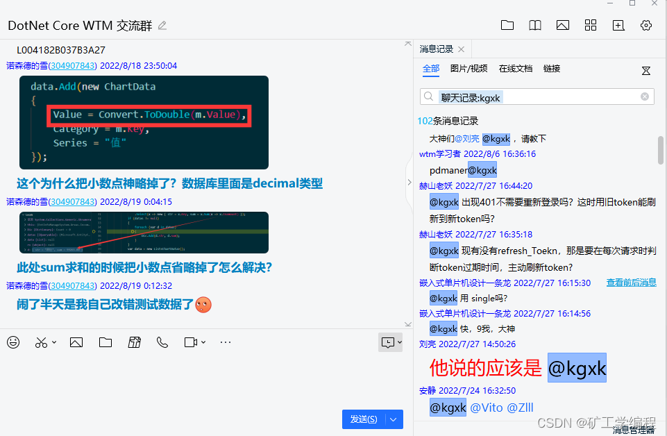This screenshot has width=667, height=436.
Task: Clear the chat record search field
Action: pos(644,97)
